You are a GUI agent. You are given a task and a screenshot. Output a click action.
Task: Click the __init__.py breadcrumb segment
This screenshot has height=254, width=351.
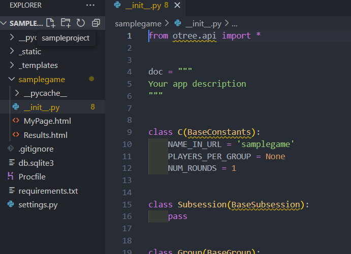click(x=203, y=24)
